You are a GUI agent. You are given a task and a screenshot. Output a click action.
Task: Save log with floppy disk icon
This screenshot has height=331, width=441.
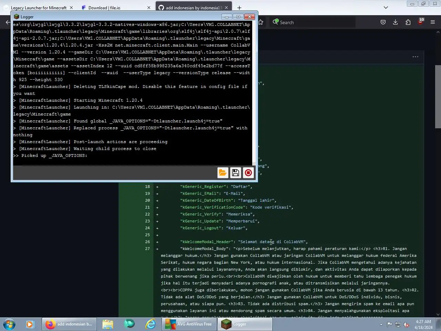[x=236, y=173]
